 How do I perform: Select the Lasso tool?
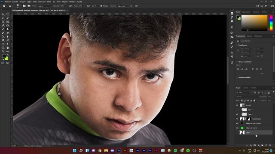[x=3, y=18]
